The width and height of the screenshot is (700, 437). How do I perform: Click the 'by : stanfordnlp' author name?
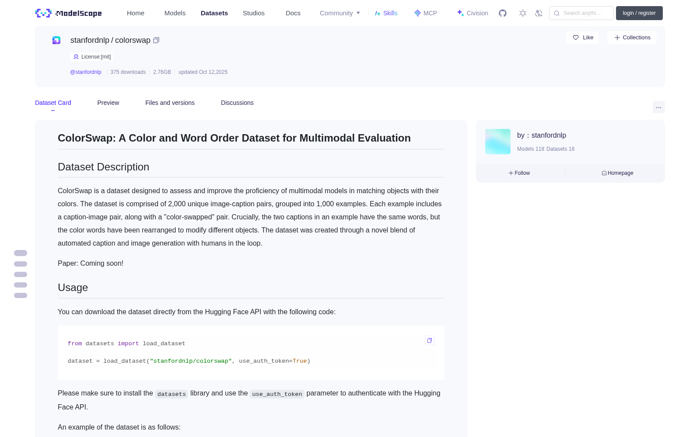(542, 135)
